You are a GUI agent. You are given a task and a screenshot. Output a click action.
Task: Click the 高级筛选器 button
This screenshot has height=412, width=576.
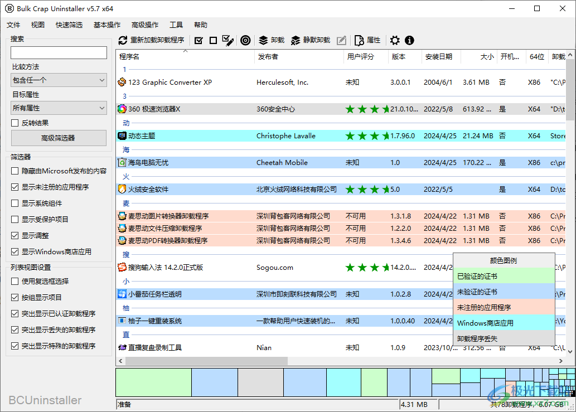59,138
